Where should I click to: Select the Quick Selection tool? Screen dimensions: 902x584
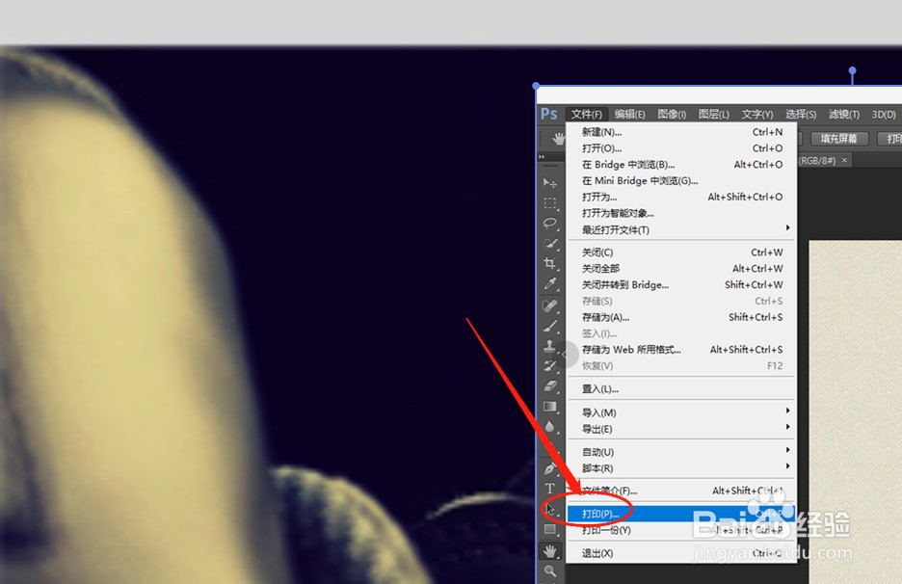[x=550, y=244]
